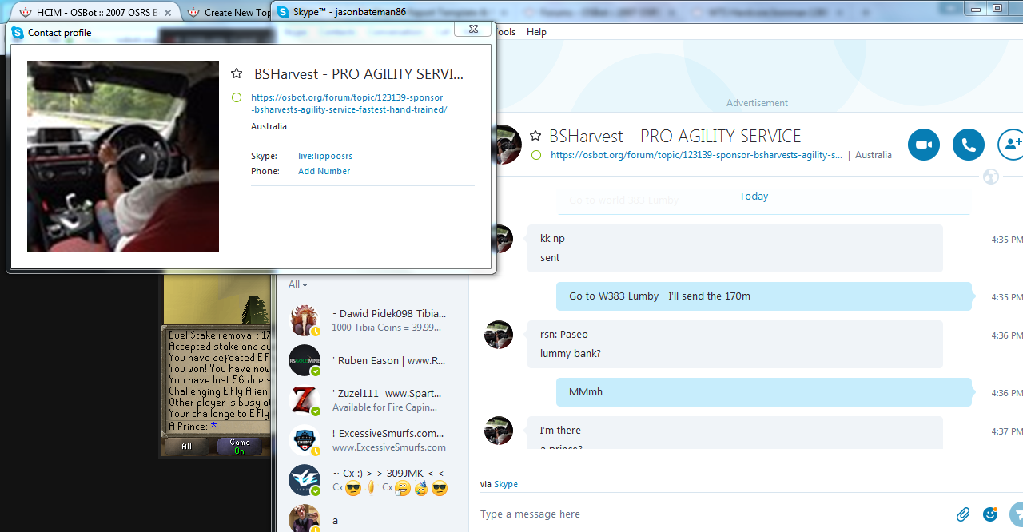Image resolution: width=1023 pixels, height=532 pixels.
Task: Attach a file using the paperclip icon
Action: [964, 514]
